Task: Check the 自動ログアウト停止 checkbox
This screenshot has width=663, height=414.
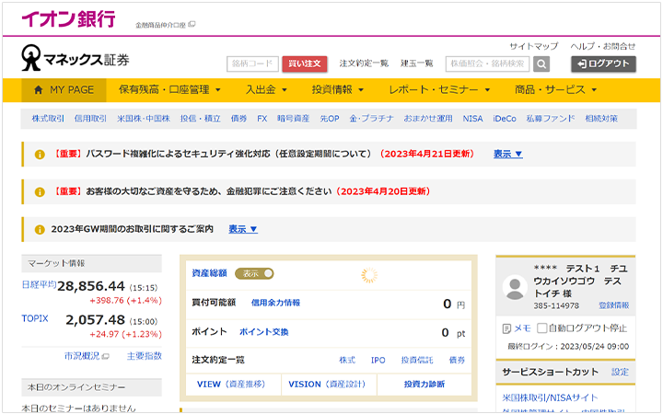Action: click(x=541, y=328)
